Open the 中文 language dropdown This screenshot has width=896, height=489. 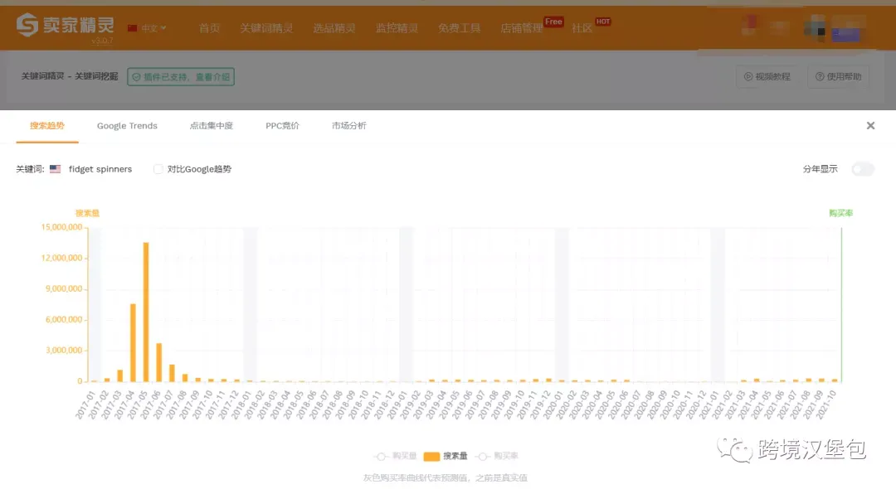148,28
